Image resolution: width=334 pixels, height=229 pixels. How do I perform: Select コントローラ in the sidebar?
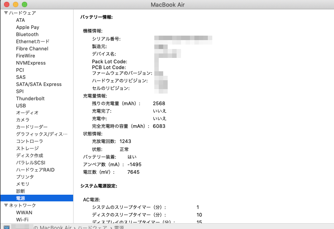[29, 141]
